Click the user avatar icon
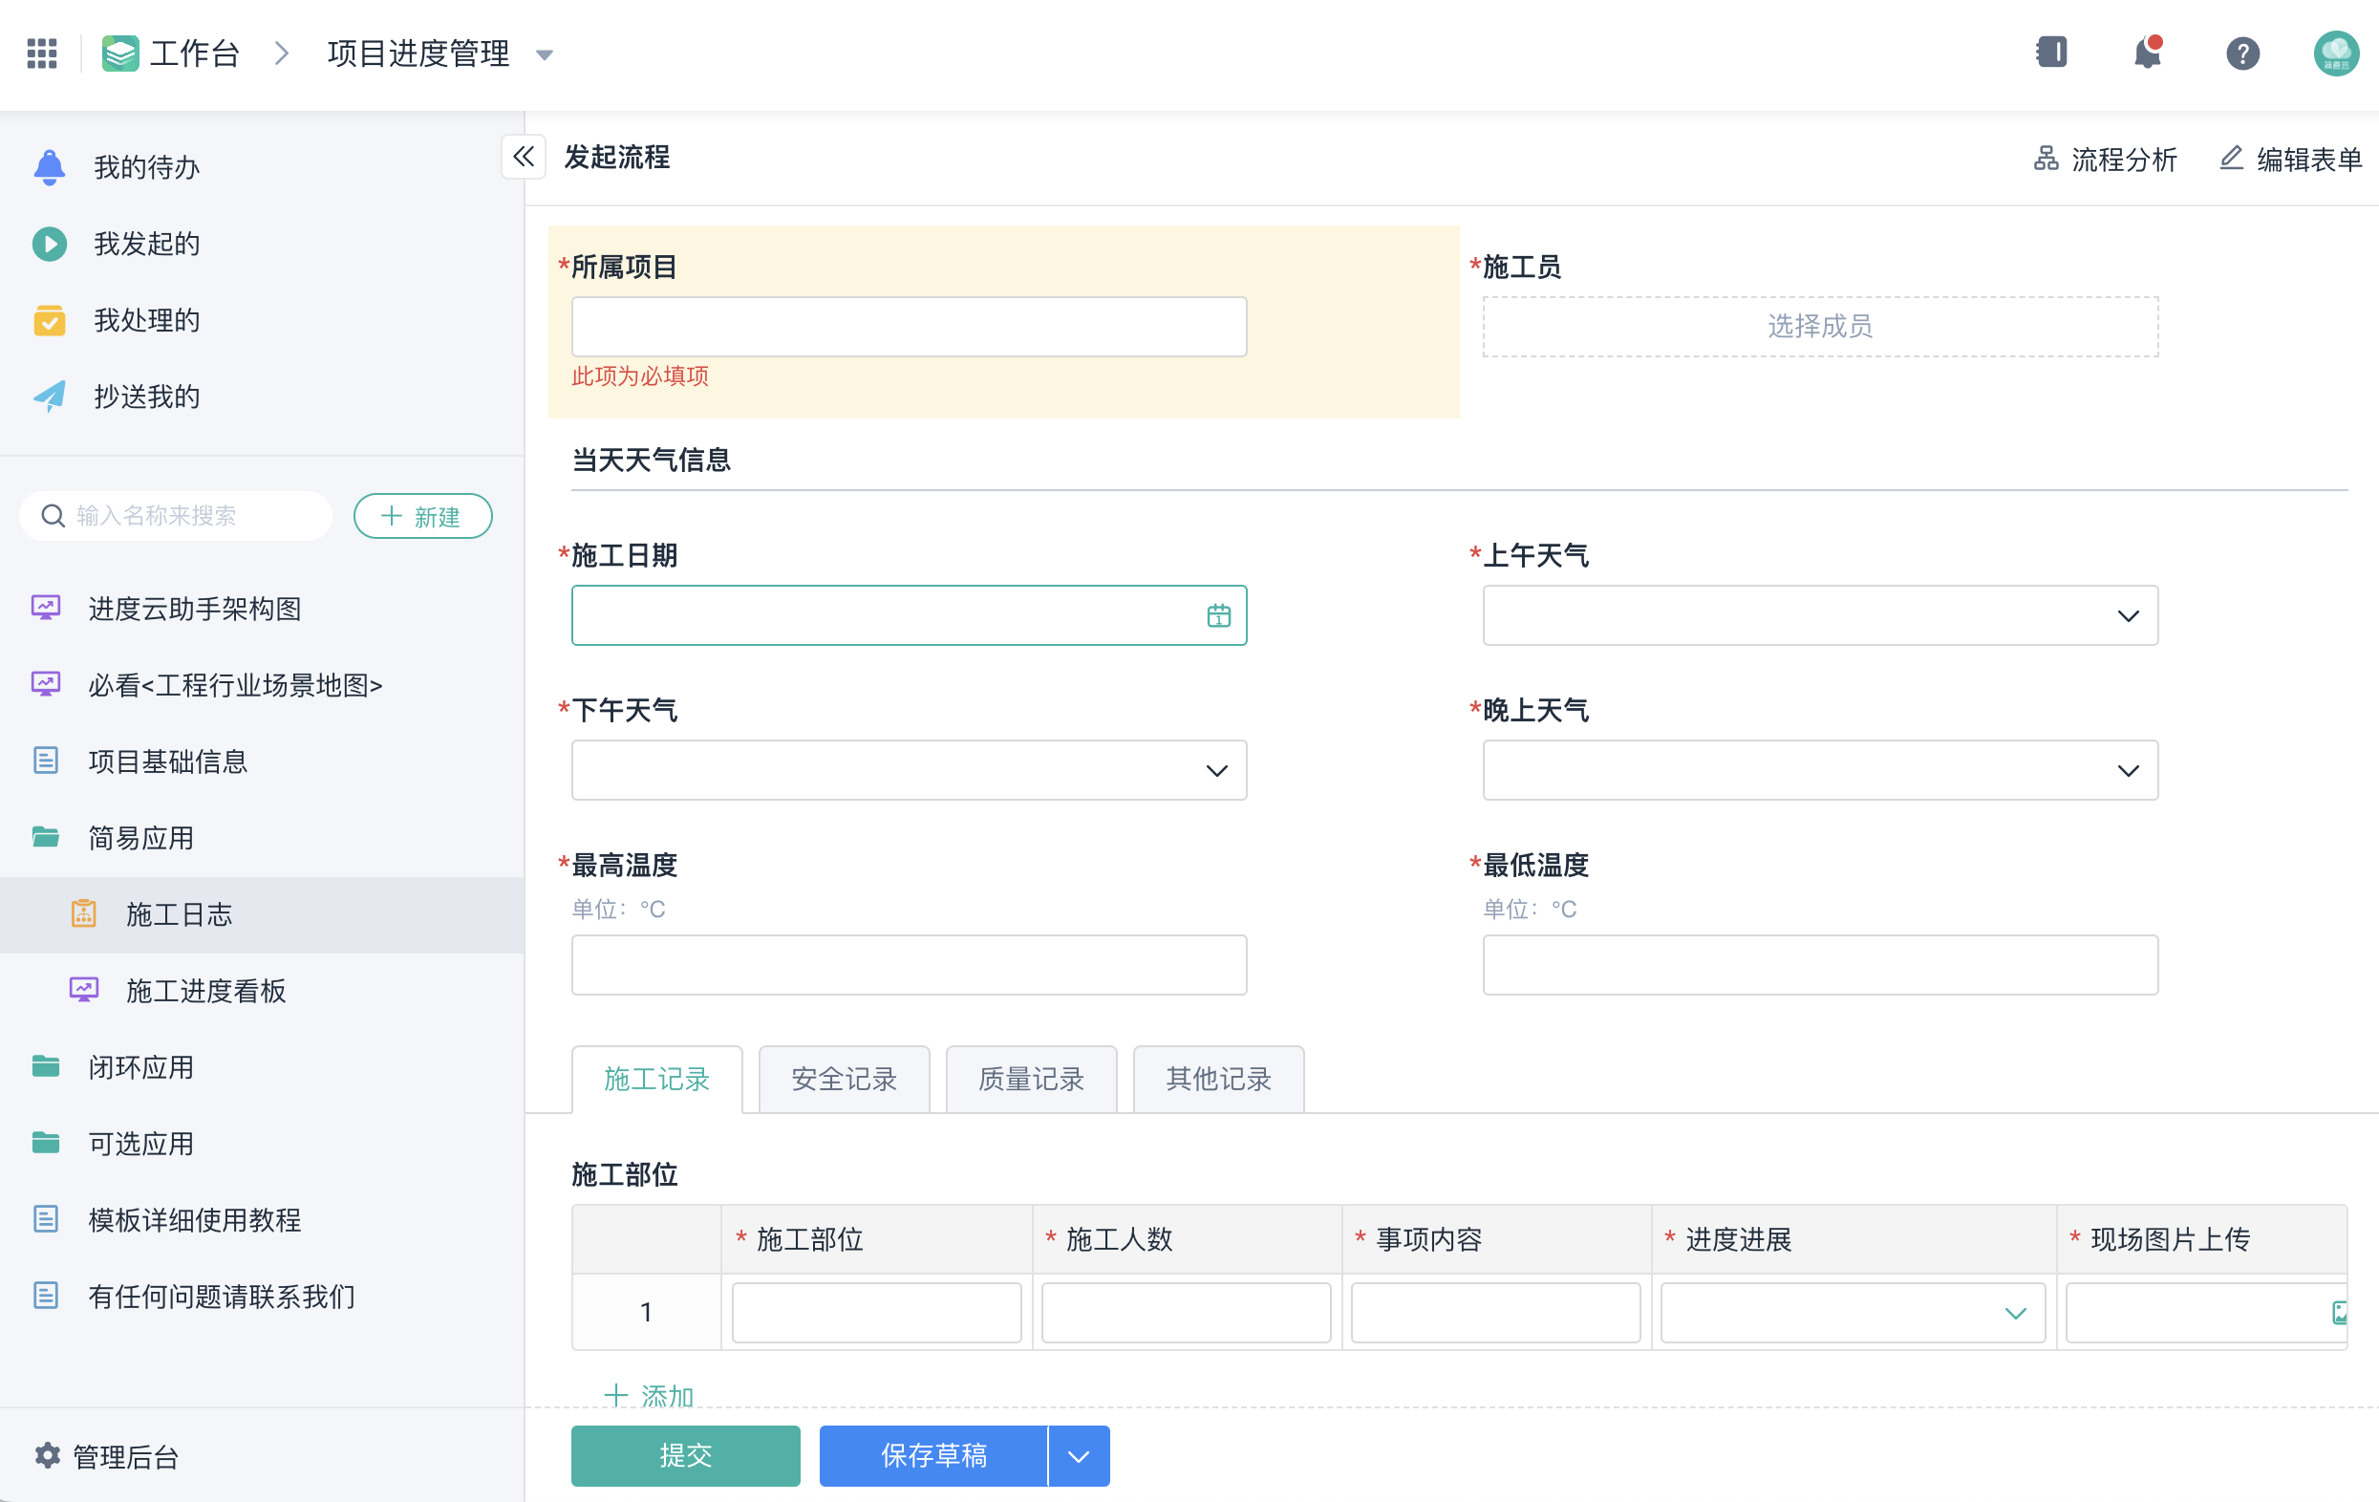2379x1502 pixels. [x=2336, y=54]
